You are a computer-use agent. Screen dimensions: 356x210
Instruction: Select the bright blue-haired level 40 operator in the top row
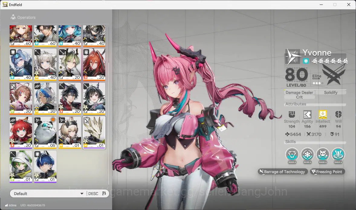(x=70, y=36)
